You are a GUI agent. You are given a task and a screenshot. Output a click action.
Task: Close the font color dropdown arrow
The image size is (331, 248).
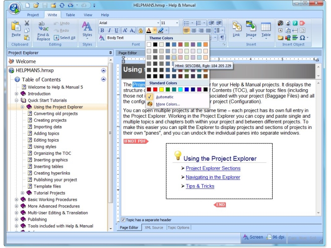click(x=155, y=31)
